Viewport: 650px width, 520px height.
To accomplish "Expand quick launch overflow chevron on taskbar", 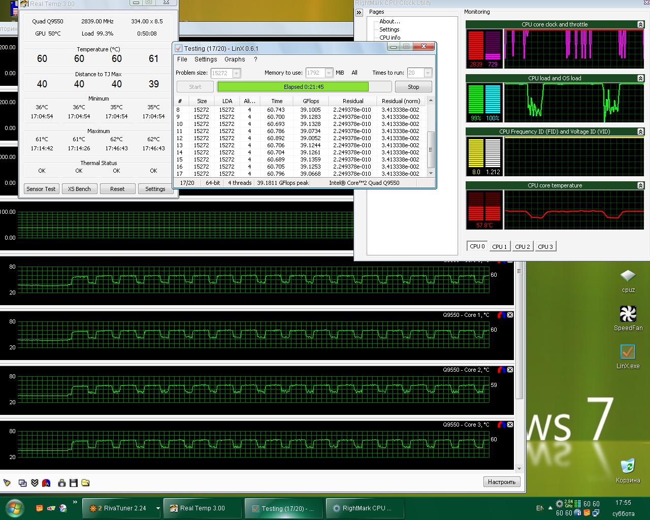I will click(75, 502).
